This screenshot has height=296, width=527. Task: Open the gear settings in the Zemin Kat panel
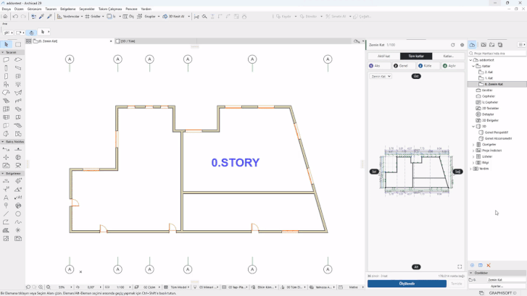pos(462,45)
